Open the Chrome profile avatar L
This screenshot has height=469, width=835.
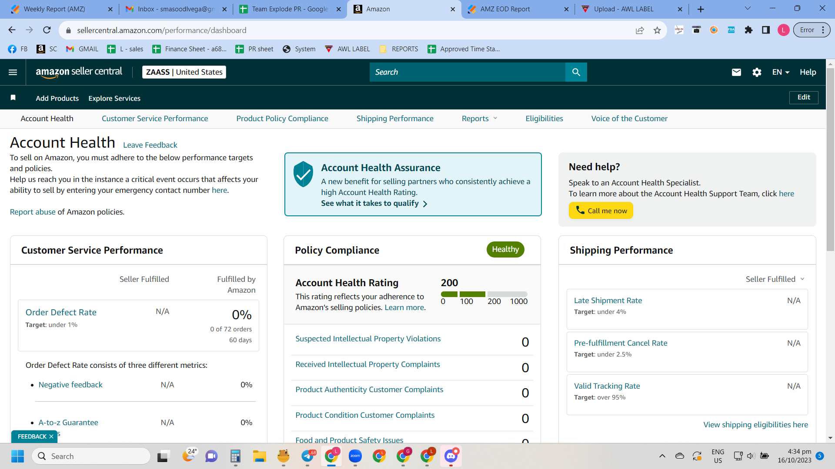783,30
